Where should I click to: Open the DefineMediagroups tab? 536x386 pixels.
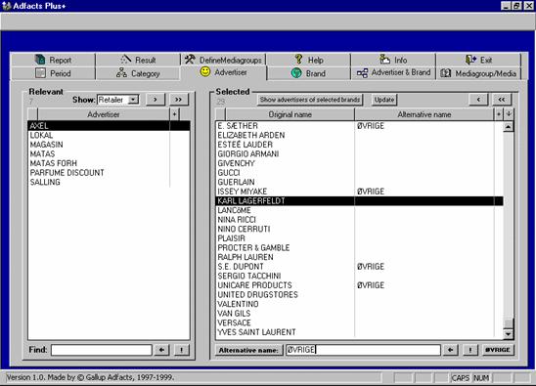click(x=223, y=60)
